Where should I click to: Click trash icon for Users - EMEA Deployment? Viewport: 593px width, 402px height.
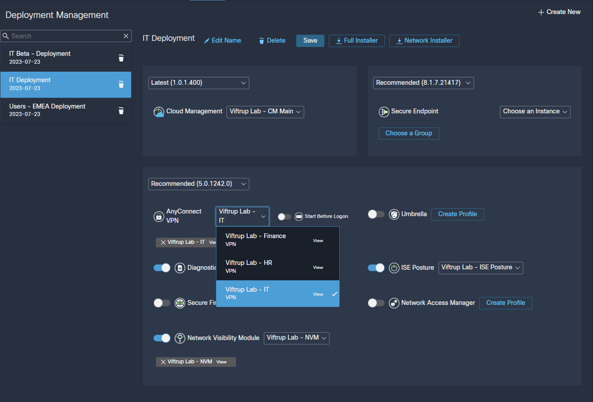[121, 111]
